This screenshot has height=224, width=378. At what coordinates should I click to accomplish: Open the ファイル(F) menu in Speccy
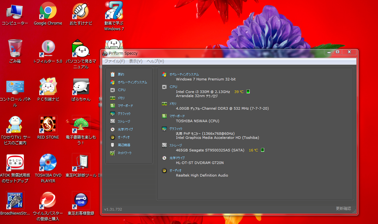pyautogui.click(x=114, y=61)
